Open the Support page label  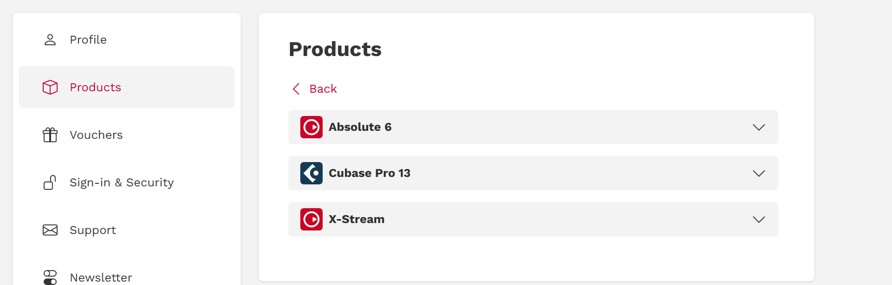(x=93, y=230)
